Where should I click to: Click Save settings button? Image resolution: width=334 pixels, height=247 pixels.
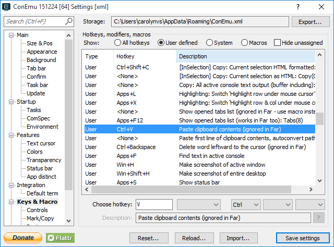coord(303,238)
